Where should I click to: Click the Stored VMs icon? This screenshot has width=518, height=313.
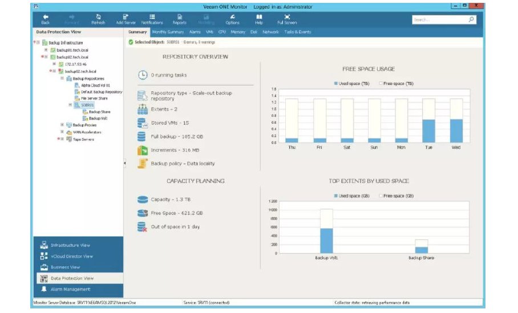click(143, 123)
